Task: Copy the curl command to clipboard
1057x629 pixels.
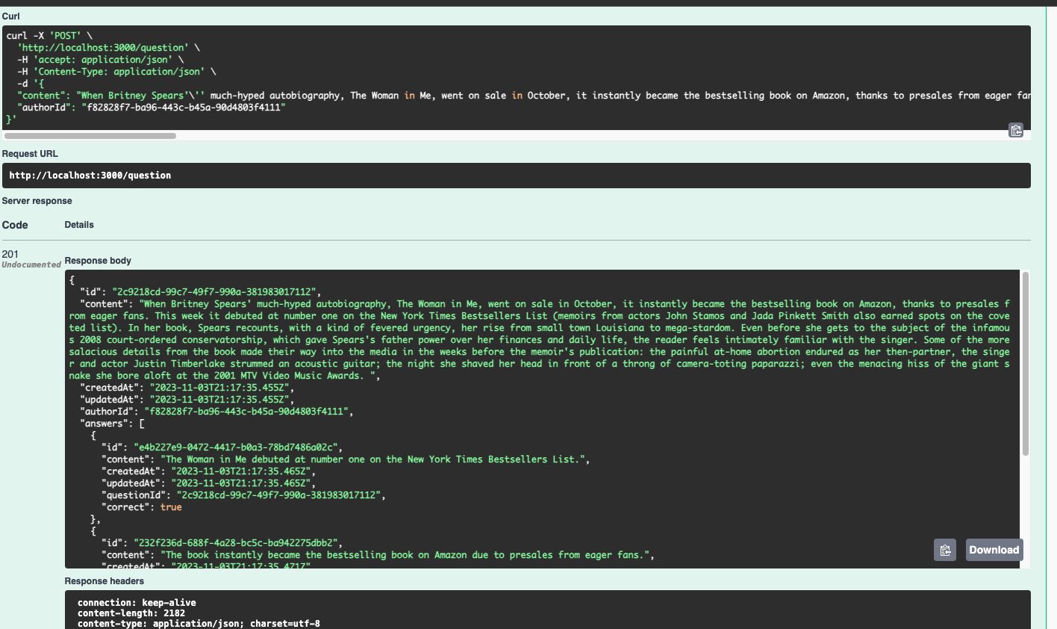Action: (x=1016, y=130)
